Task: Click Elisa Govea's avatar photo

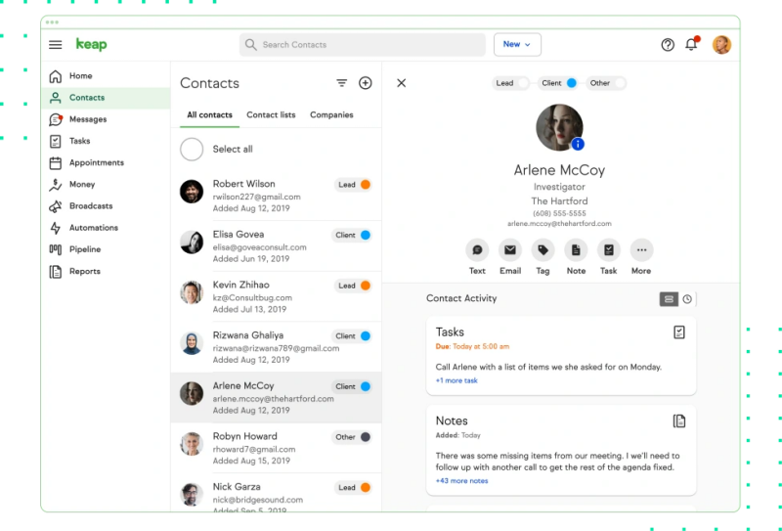Action: (192, 243)
